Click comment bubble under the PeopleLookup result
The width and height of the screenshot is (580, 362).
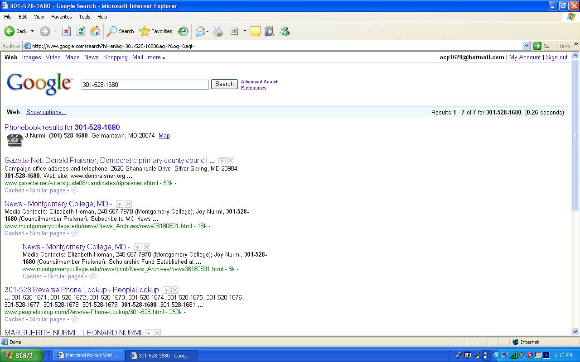75,319
